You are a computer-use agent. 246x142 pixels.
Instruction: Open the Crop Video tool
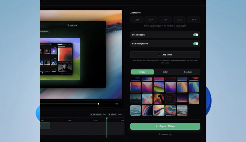(x=165, y=55)
